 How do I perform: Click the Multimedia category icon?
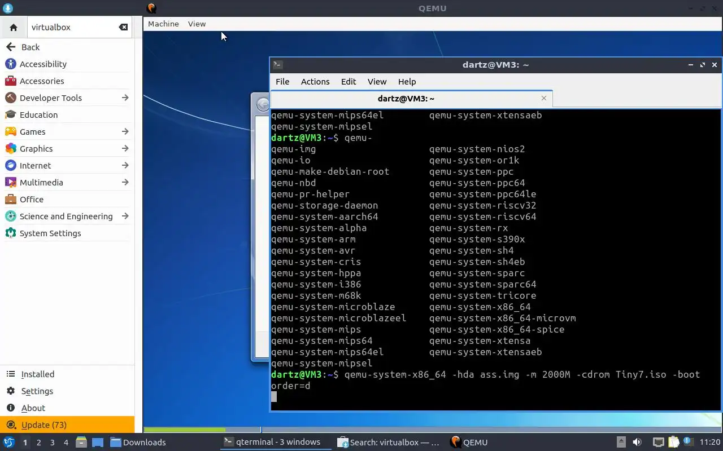10,182
